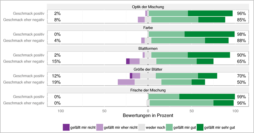Click the 'Bewertungen in Prozent' axis title
This screenshot has height=133, width=254.
(x=148, y=116)
